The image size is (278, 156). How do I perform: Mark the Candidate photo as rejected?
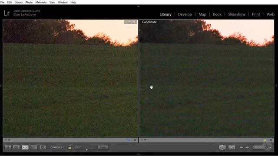pos(145,140)
